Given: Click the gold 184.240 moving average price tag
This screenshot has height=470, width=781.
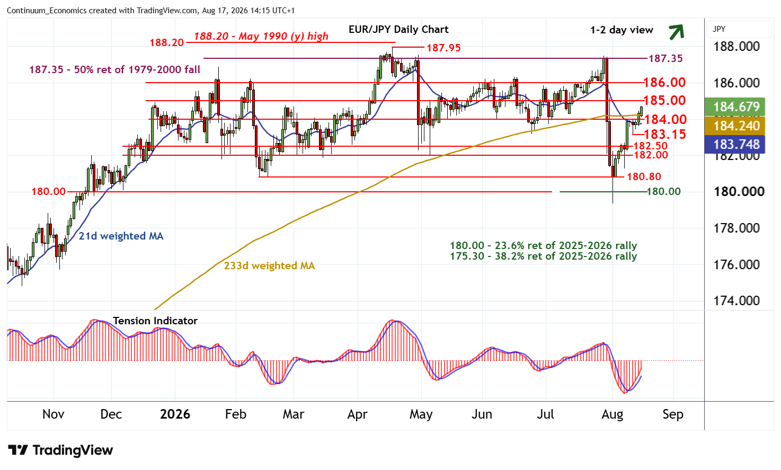Looking at the screenshot, I should (x=735, y=126).
